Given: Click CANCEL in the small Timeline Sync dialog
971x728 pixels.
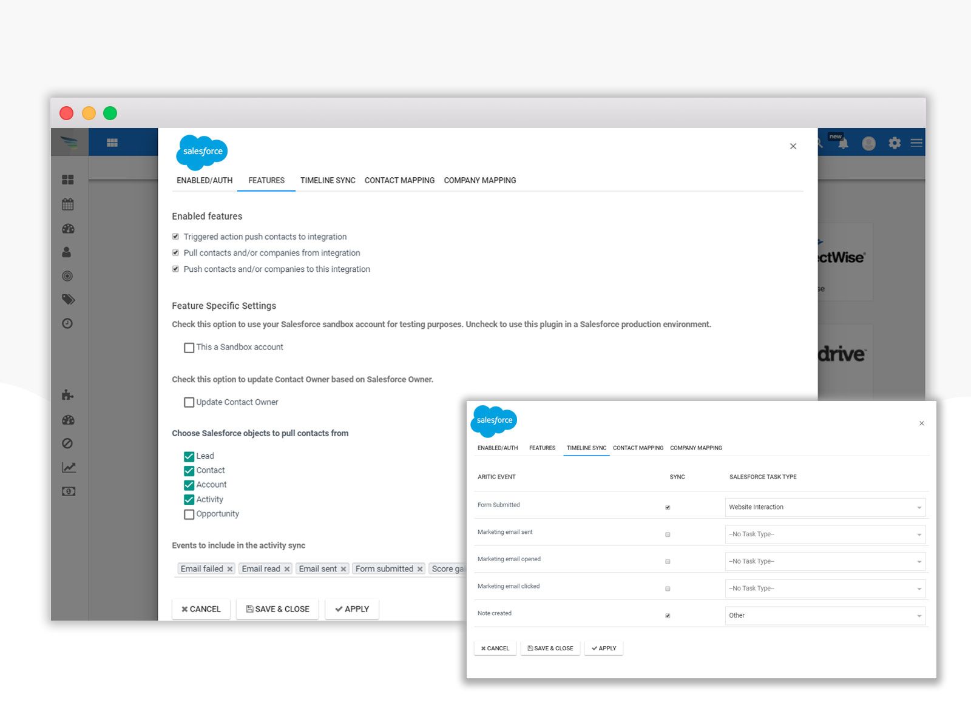Looking at the screenshot, I should pos(495,649).
